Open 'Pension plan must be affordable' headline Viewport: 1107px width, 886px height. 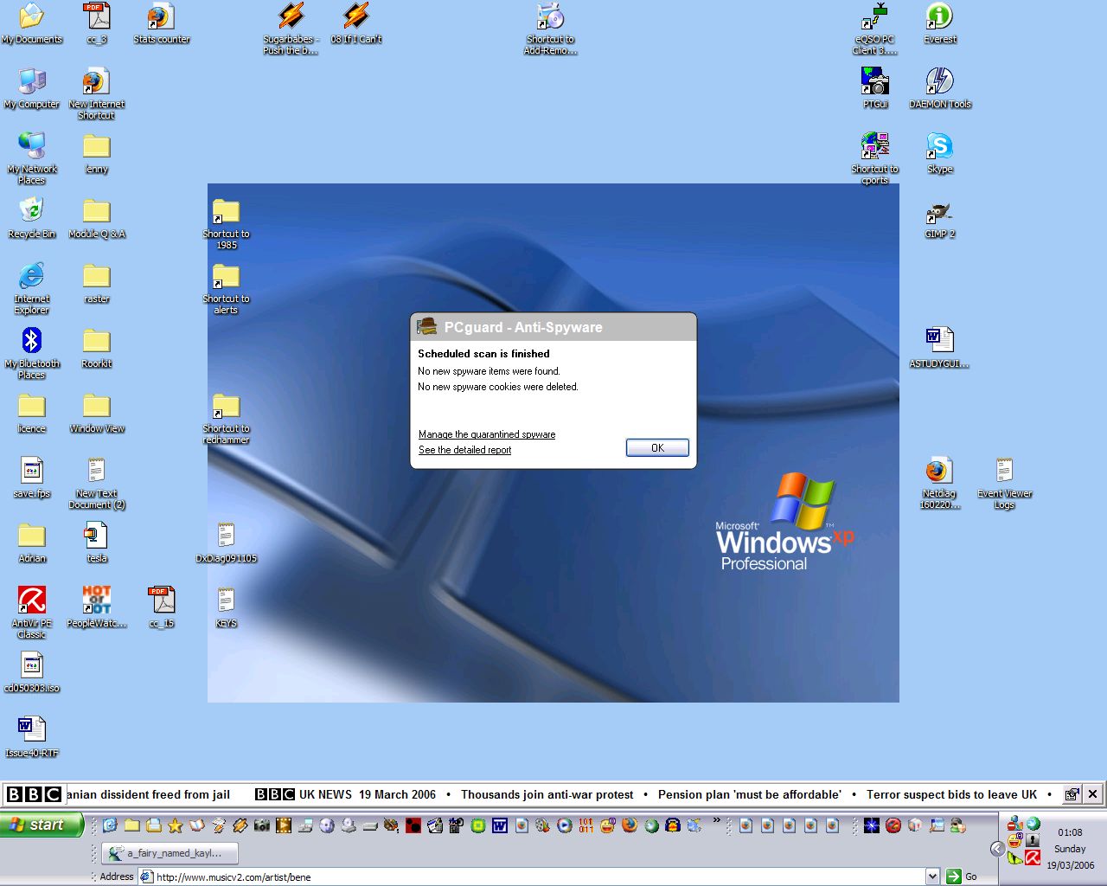click(x=749, y=794)
